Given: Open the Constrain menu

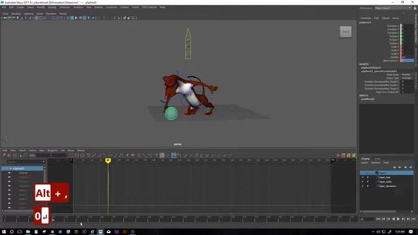Looking at the screenshot, I should pos(112,7).
